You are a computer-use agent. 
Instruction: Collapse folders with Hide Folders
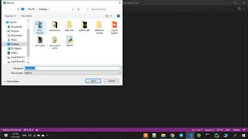pos(11,81)
